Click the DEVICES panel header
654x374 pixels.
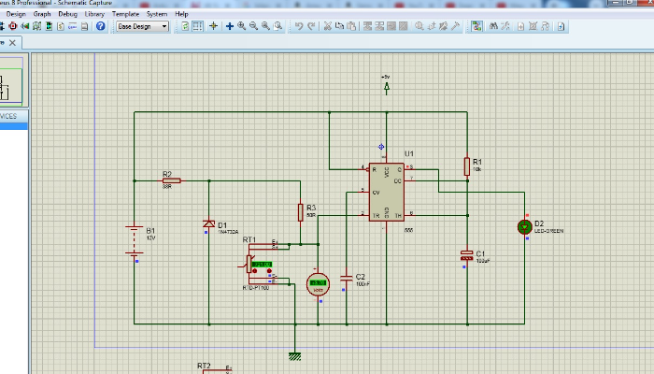click(13, 116)
